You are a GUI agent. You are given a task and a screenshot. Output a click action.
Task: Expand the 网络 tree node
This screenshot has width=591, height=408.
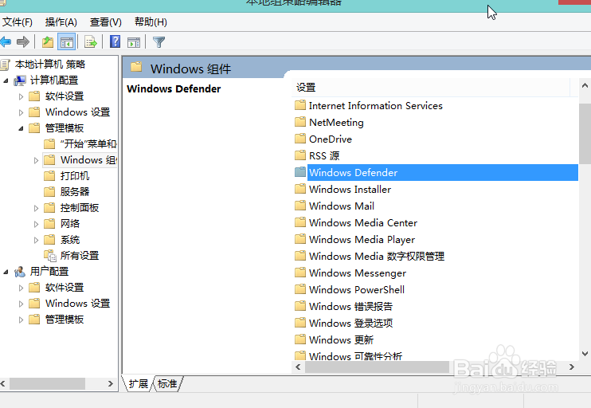click(x=36, y=224)
